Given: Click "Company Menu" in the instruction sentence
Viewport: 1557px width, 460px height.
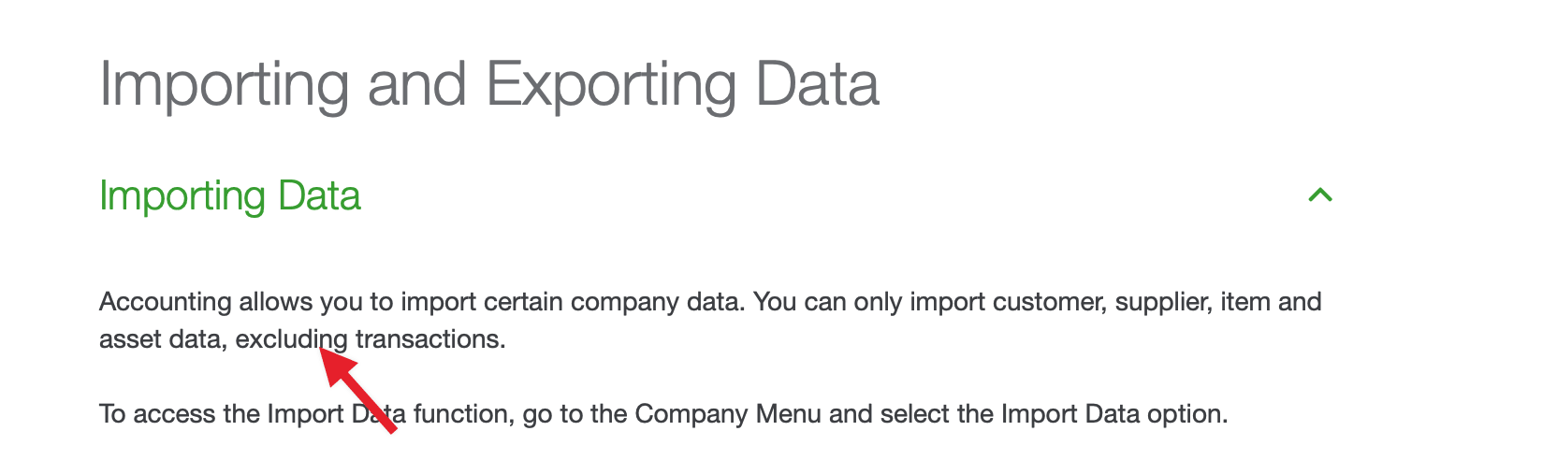Looking at the screenshot, I should (x=727, y=414).
